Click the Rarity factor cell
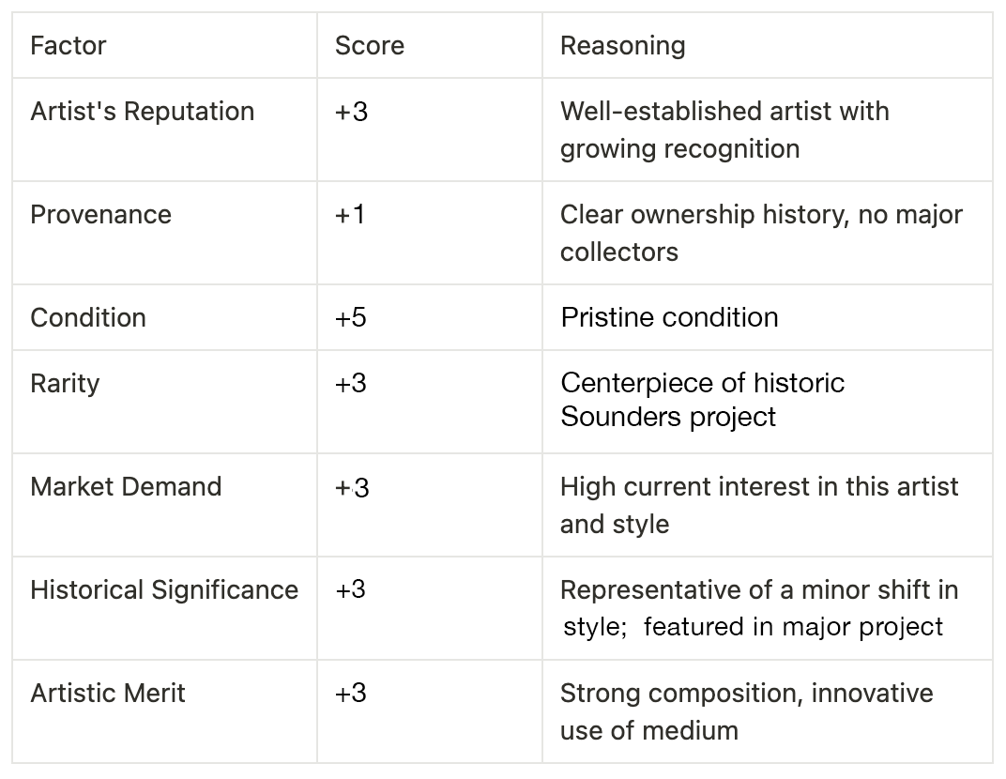 tap(65, 383)
